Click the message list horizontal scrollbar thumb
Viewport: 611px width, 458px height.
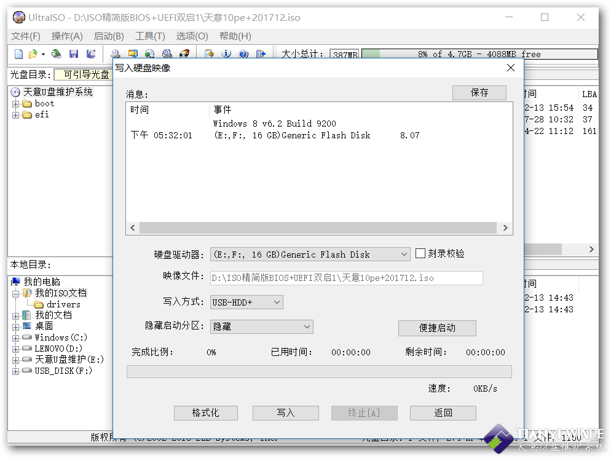click(318, 227)
